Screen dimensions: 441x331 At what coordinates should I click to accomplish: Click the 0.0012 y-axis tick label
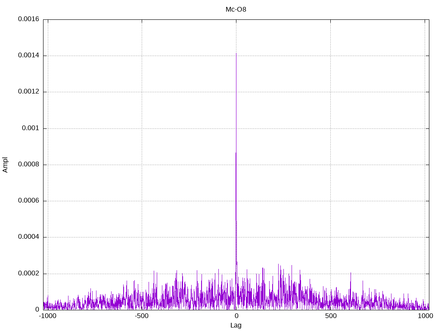pyautogui.click(x=28, y=92)
